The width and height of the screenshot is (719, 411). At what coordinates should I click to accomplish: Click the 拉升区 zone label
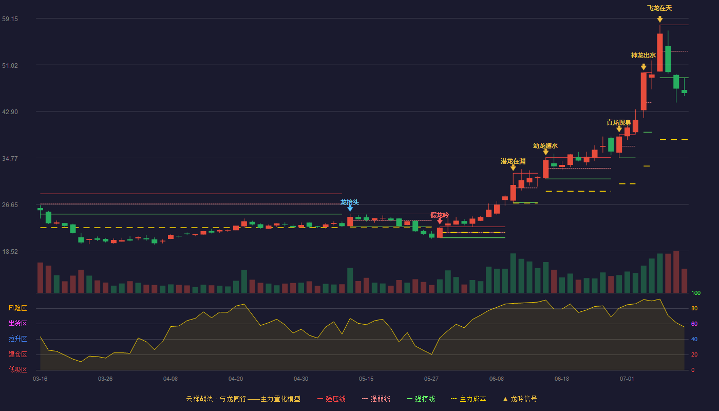click(x=17, y=339)
